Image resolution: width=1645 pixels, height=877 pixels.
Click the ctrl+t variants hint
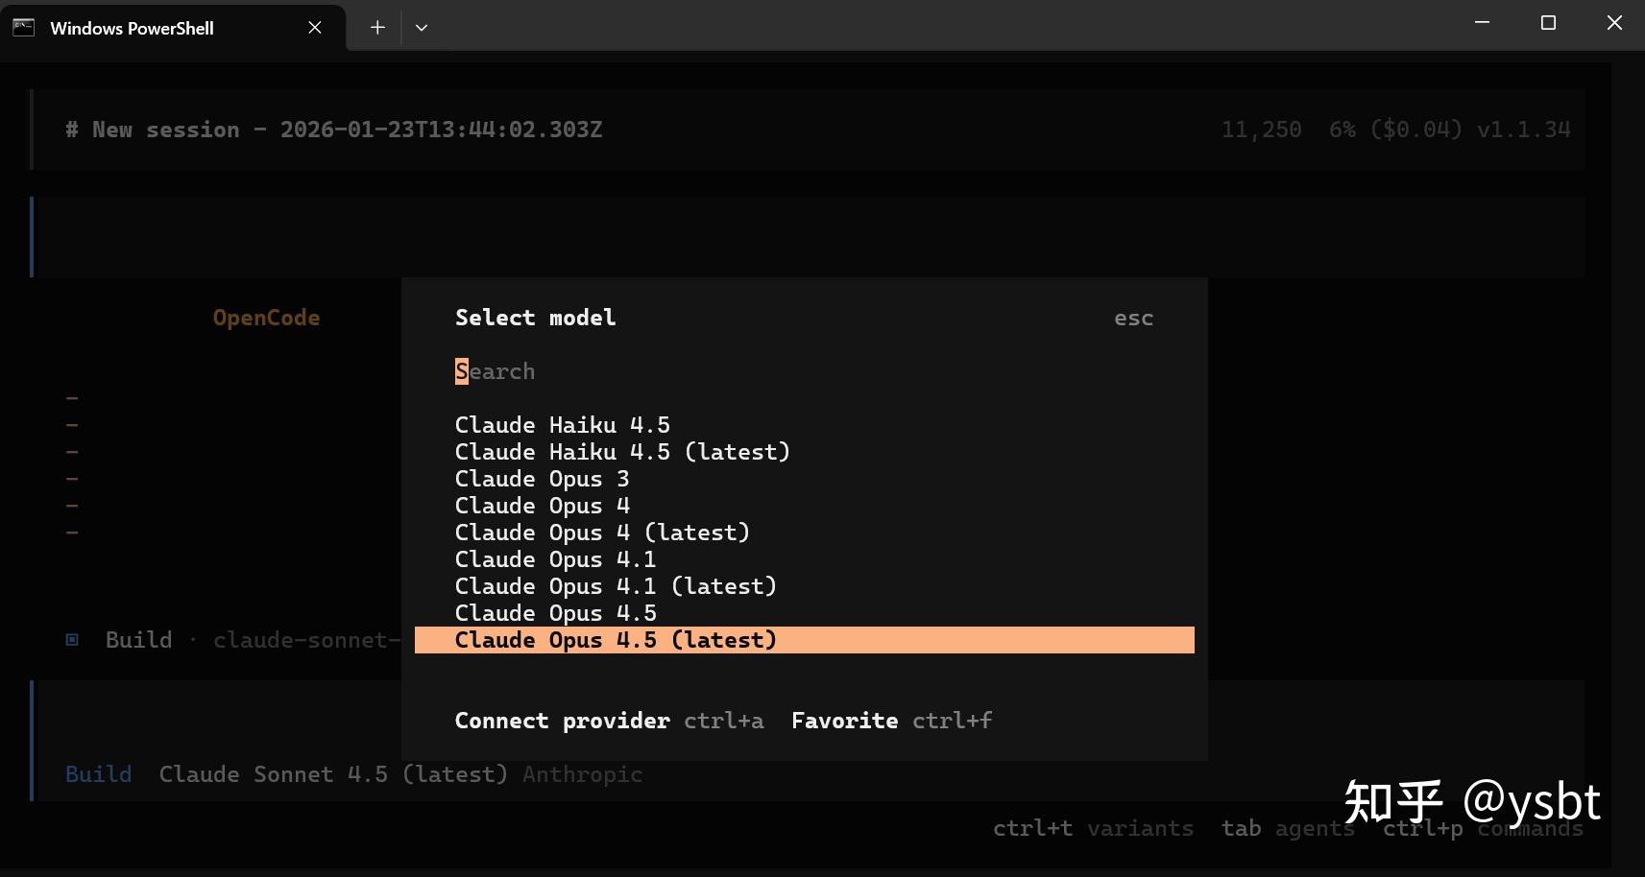click(x=1093, y=828)
